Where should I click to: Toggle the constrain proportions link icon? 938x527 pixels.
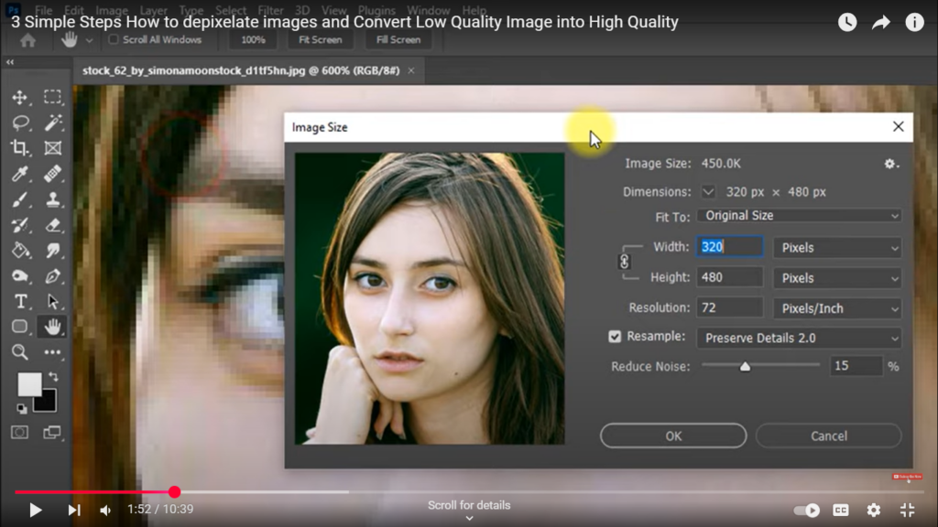coord(626,262)
